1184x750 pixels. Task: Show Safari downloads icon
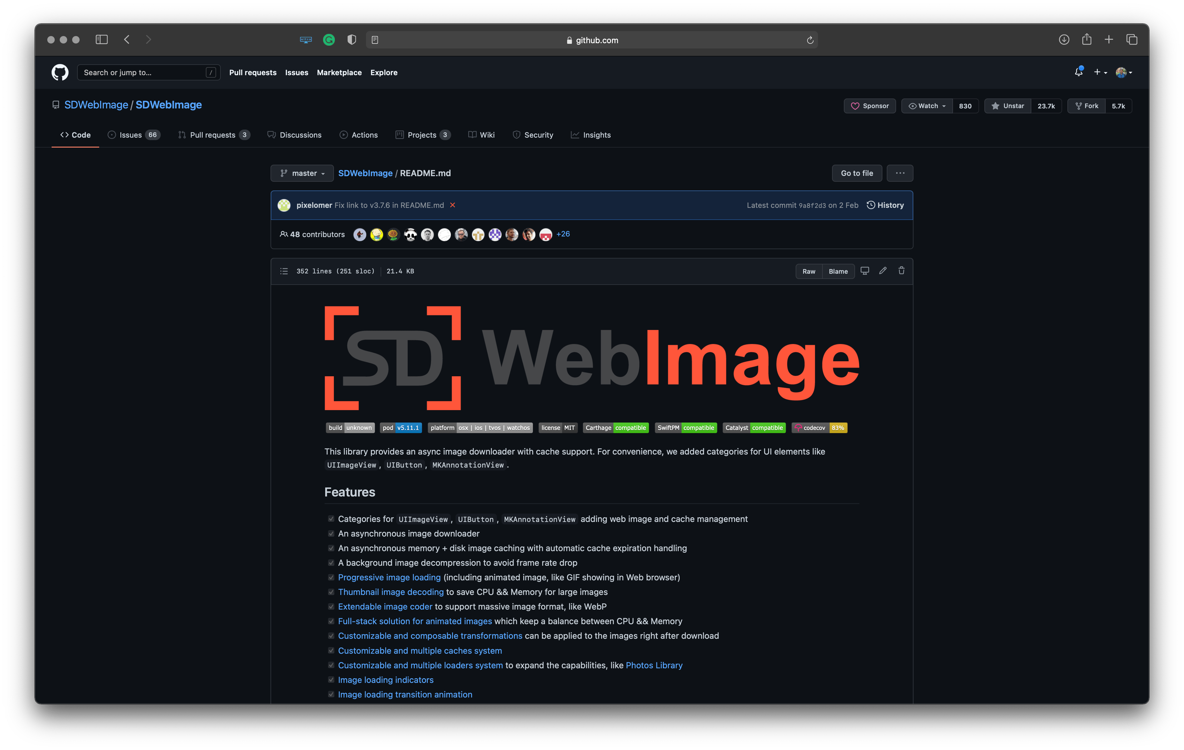tap(1064, 39)
